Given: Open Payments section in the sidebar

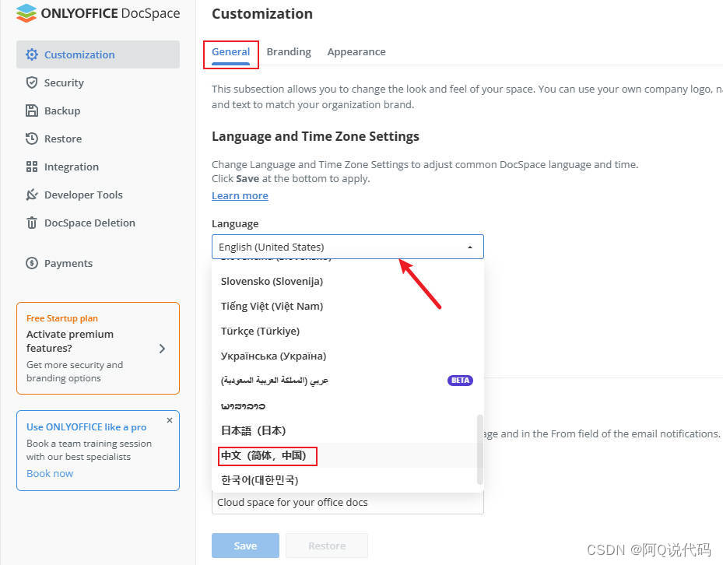Looking at the screenshot, I should 98,263.
